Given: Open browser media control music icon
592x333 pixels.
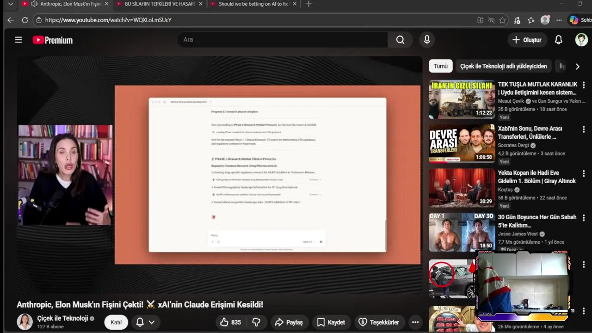Looking at the screenshot, I should (x=517, y=20).
